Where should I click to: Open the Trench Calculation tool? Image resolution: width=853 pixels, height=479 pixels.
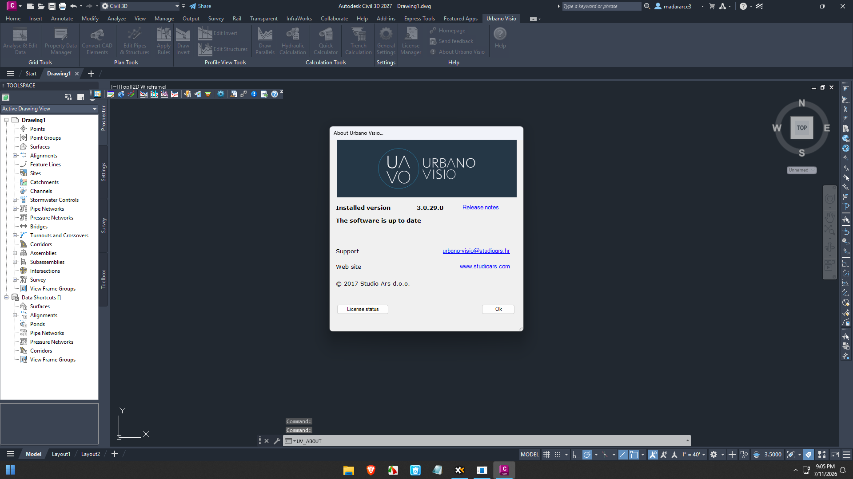click(x=359, y=41)
